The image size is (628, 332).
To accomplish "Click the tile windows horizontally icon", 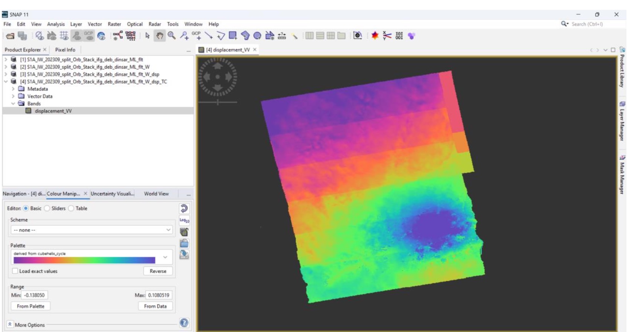I will click(x=320, y=36).
